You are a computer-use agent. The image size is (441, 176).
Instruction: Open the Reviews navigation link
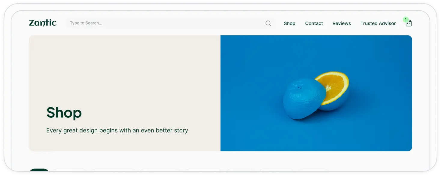tap(342, 23)
